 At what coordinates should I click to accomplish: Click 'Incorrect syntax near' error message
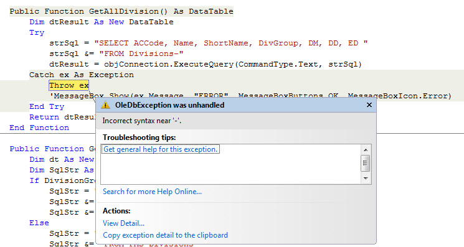(x=142, y=121)
